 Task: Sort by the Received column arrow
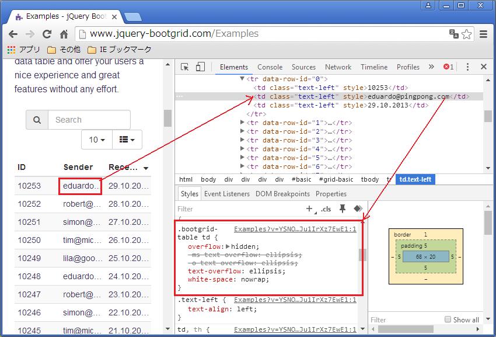click(146, 168)
